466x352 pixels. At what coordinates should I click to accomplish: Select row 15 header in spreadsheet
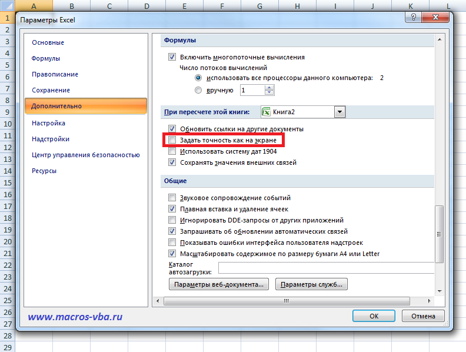8,183
